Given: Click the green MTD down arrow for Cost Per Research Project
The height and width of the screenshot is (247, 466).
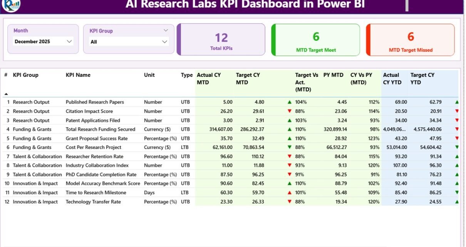Looking at the screenshot, I should (x=289, y=147).
